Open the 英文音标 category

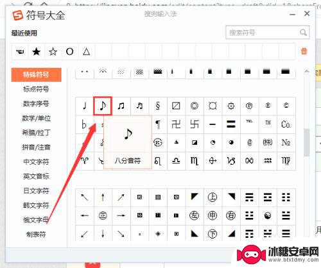[x=37, y=176]
